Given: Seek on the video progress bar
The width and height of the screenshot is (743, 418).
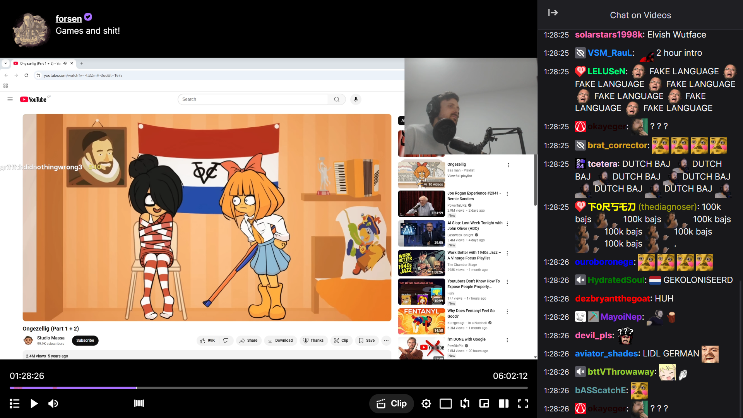Looking at the screenshot, I should 271,387.
